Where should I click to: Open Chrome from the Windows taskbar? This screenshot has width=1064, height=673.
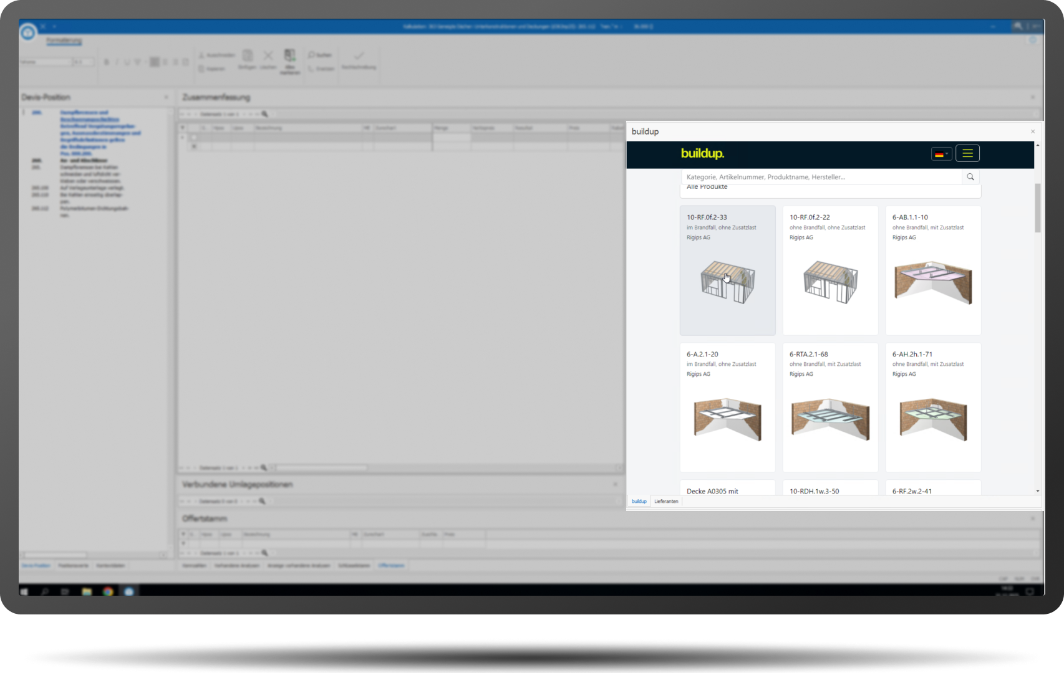108,591
